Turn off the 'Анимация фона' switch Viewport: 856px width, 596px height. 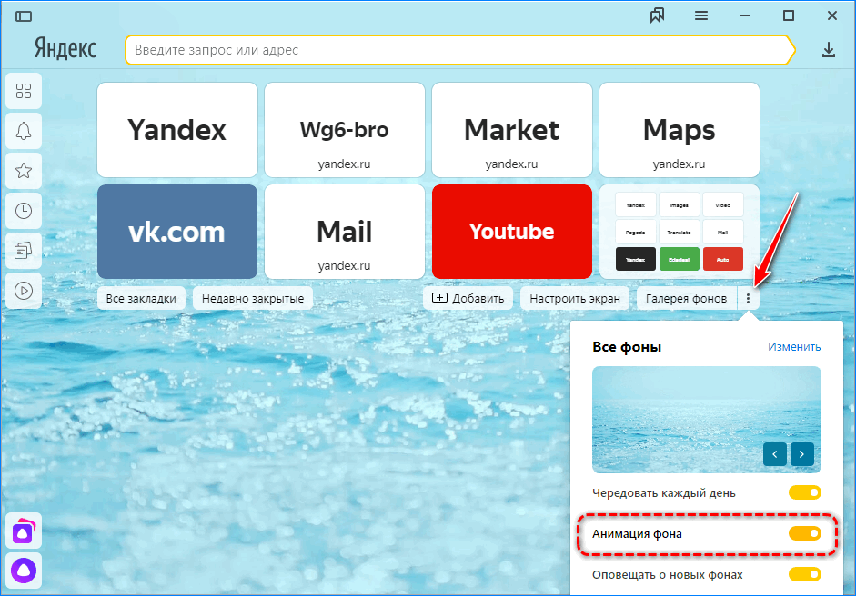click(x=804, y=534)
